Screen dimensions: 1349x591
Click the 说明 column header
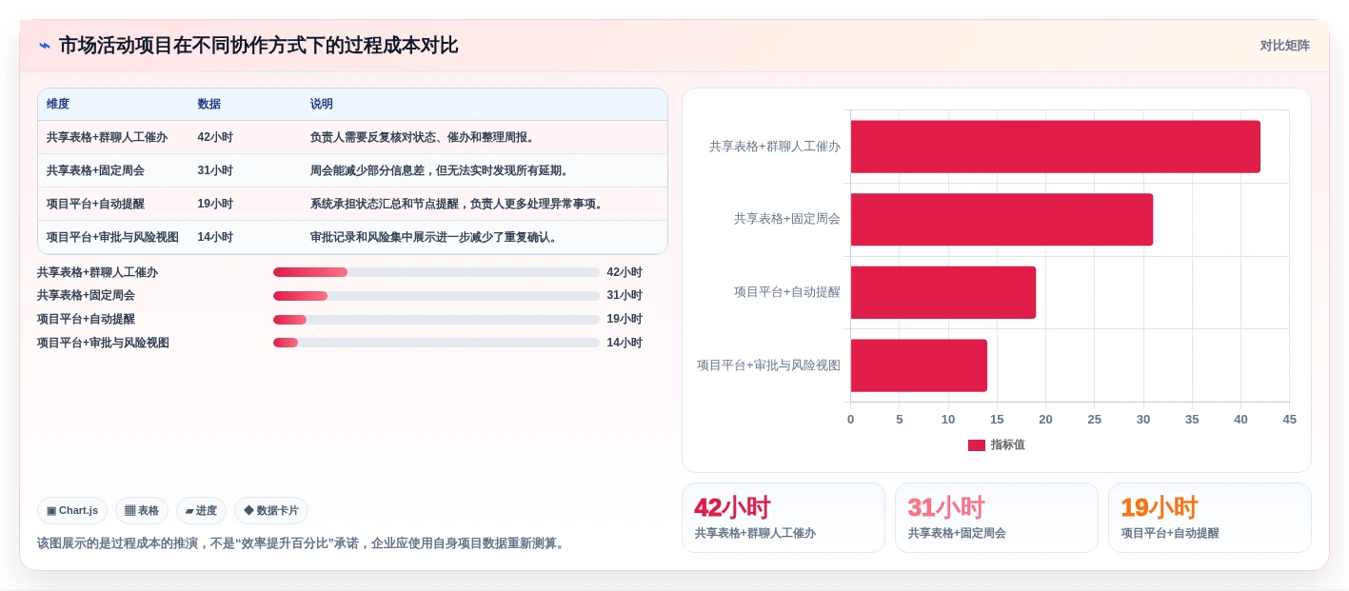(x=322, y=105)
